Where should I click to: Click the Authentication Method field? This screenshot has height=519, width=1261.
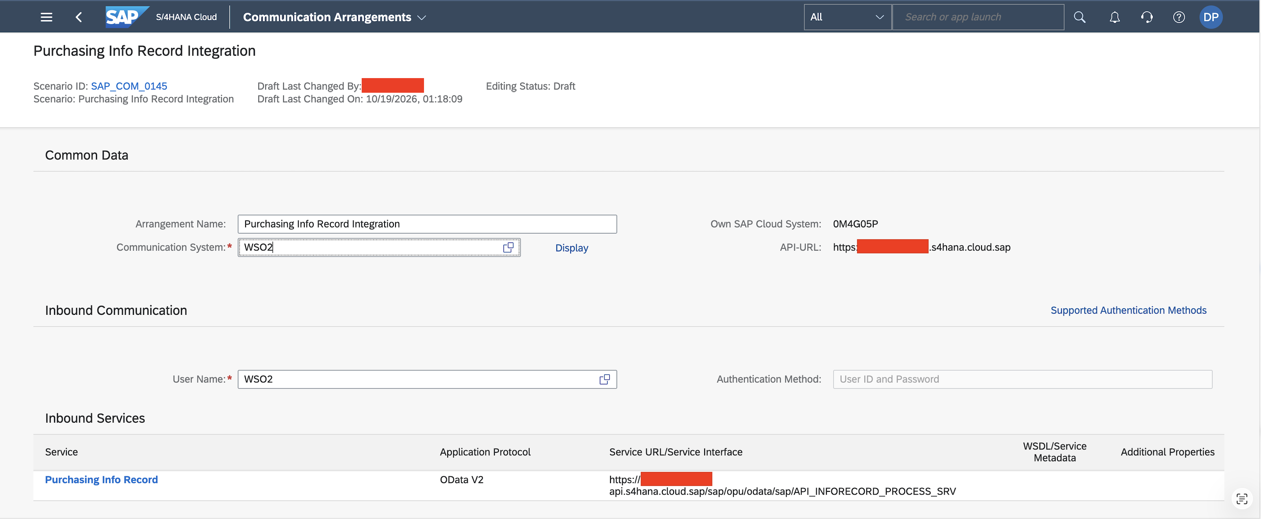pyautogui.click(x=1023, y=379)
